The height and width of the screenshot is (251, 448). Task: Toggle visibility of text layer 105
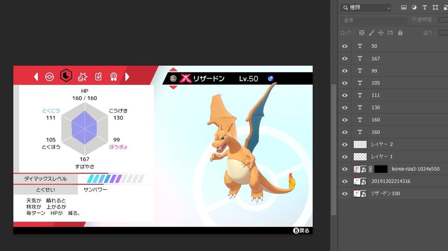345,83
